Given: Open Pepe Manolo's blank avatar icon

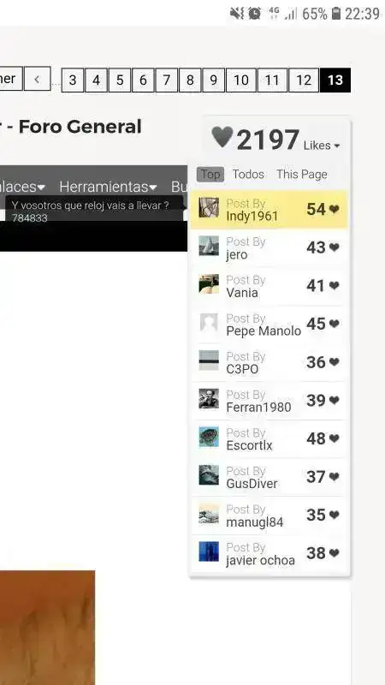Looking at the screenshot, I should pyautogui.click(x=209, y=323).
